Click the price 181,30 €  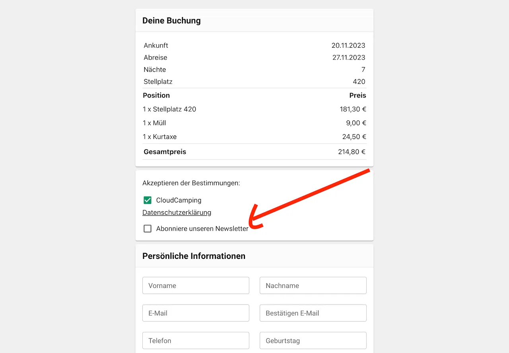(353, 109)
